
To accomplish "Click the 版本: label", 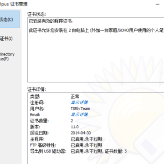I will [x=35, y=127].
